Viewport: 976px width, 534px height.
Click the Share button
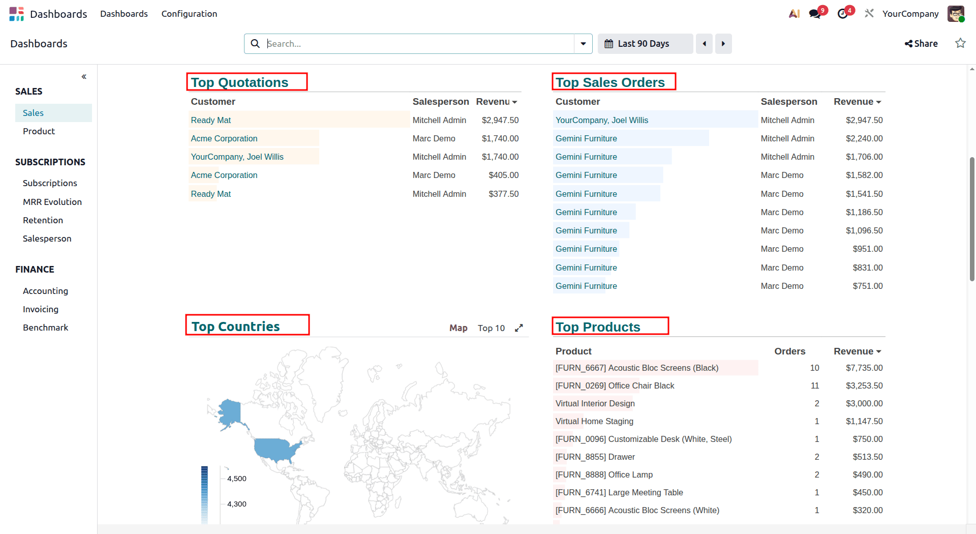(921, 44)
